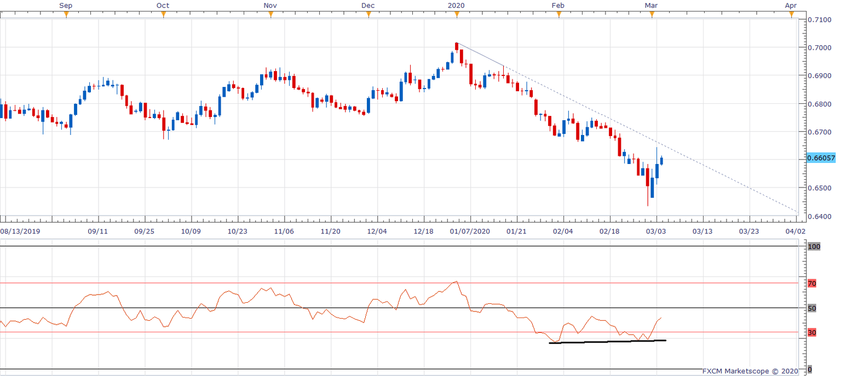This screenshot has width=841, height=376.
Task: Select the Mar orange month marker
Action: [x=652, y=15]
